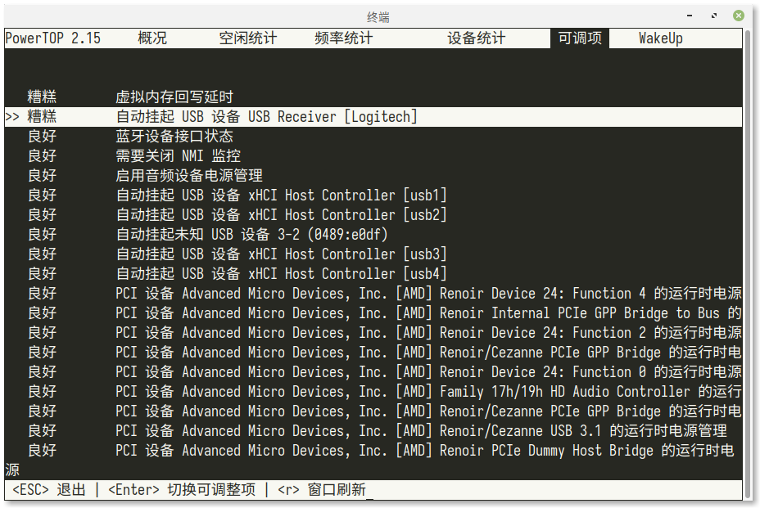Select the 启用音频设备电源管理 row
760x508 pixels.
188,176
